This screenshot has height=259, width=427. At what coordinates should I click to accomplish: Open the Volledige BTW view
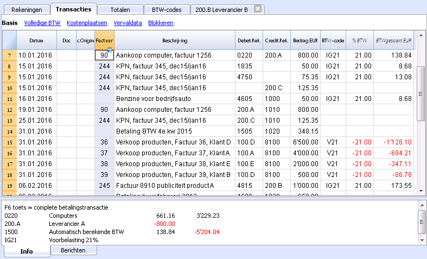tap(42, 23)
